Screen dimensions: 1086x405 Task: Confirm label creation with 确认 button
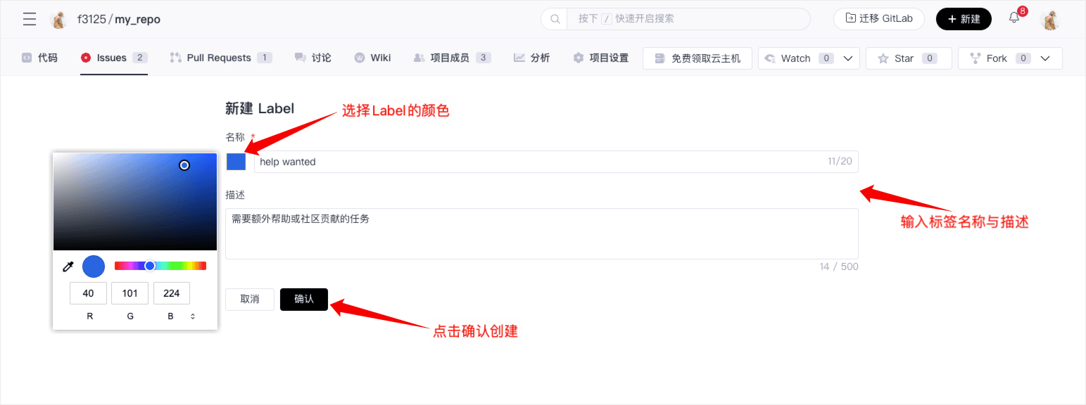tap(304, 299)
